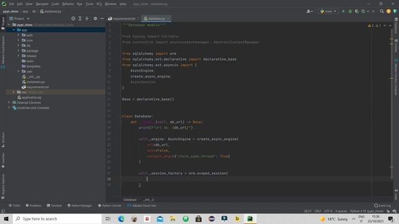Click the Windows Start button
The image size is (399, 224).
pos(6,218)
